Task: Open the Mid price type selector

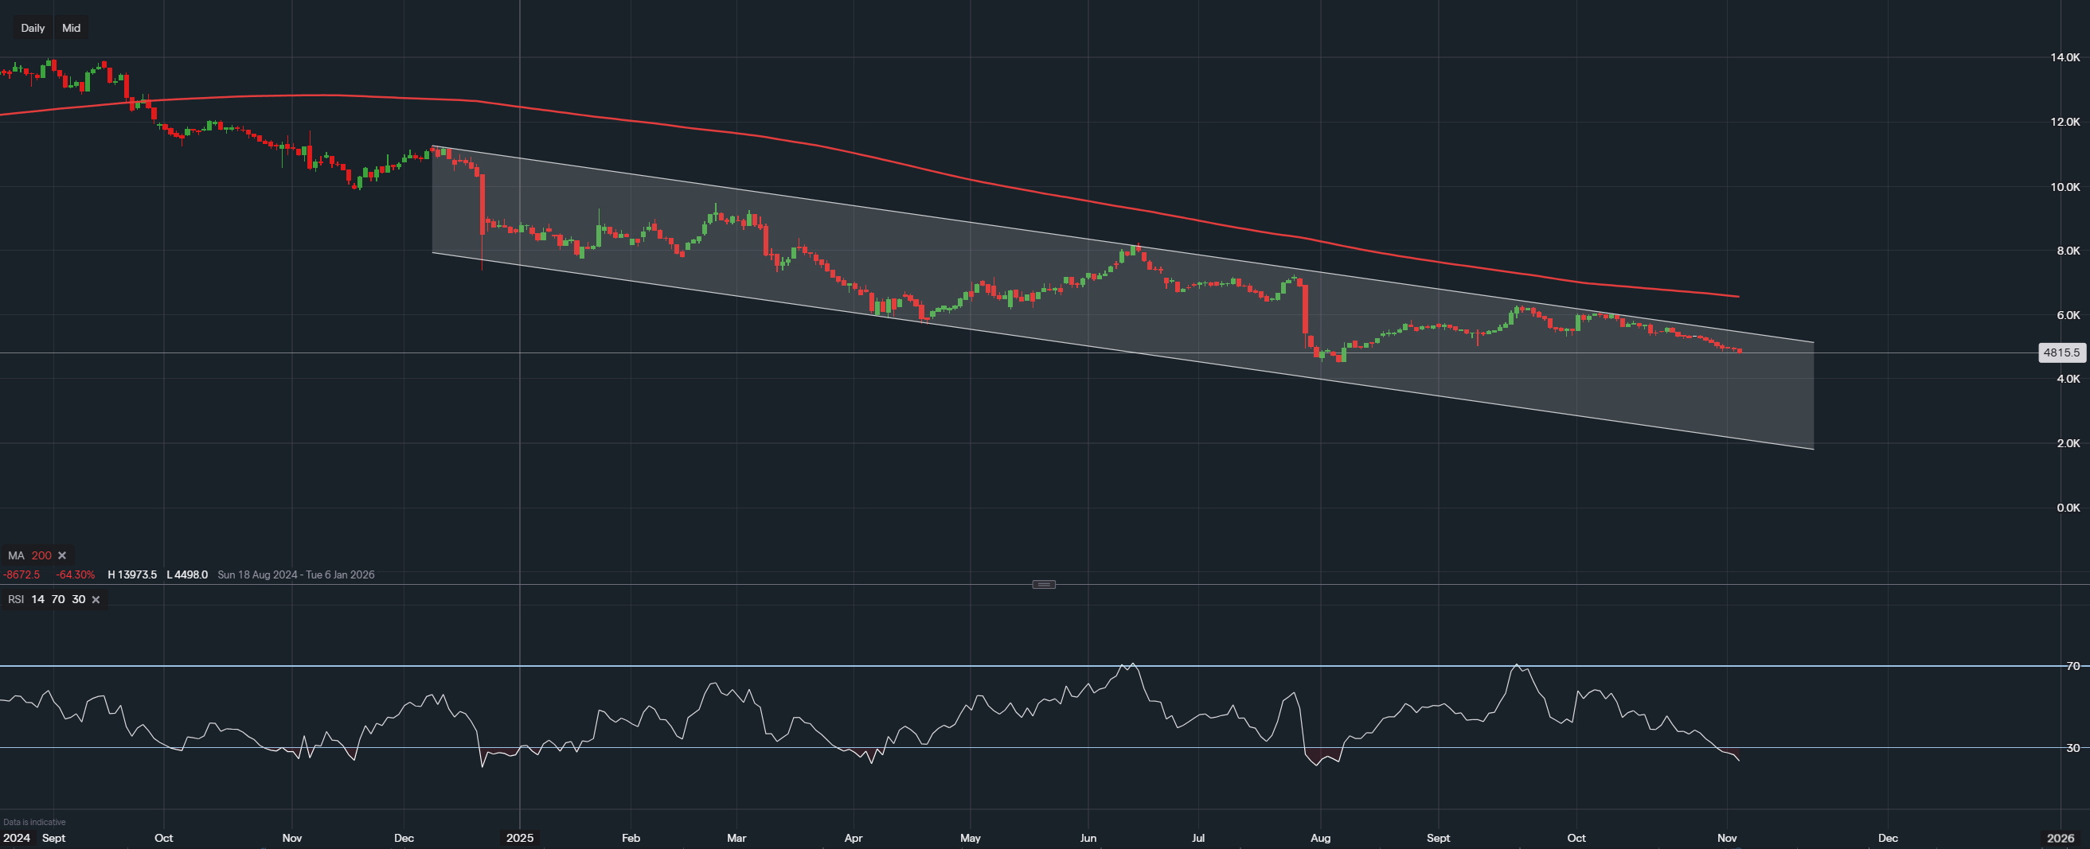Action: (72, 29)
